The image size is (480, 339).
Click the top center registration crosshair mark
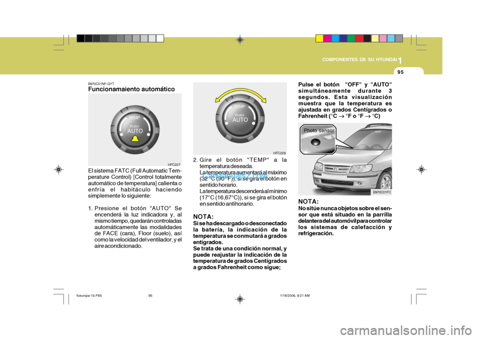[x=240, y=40]
